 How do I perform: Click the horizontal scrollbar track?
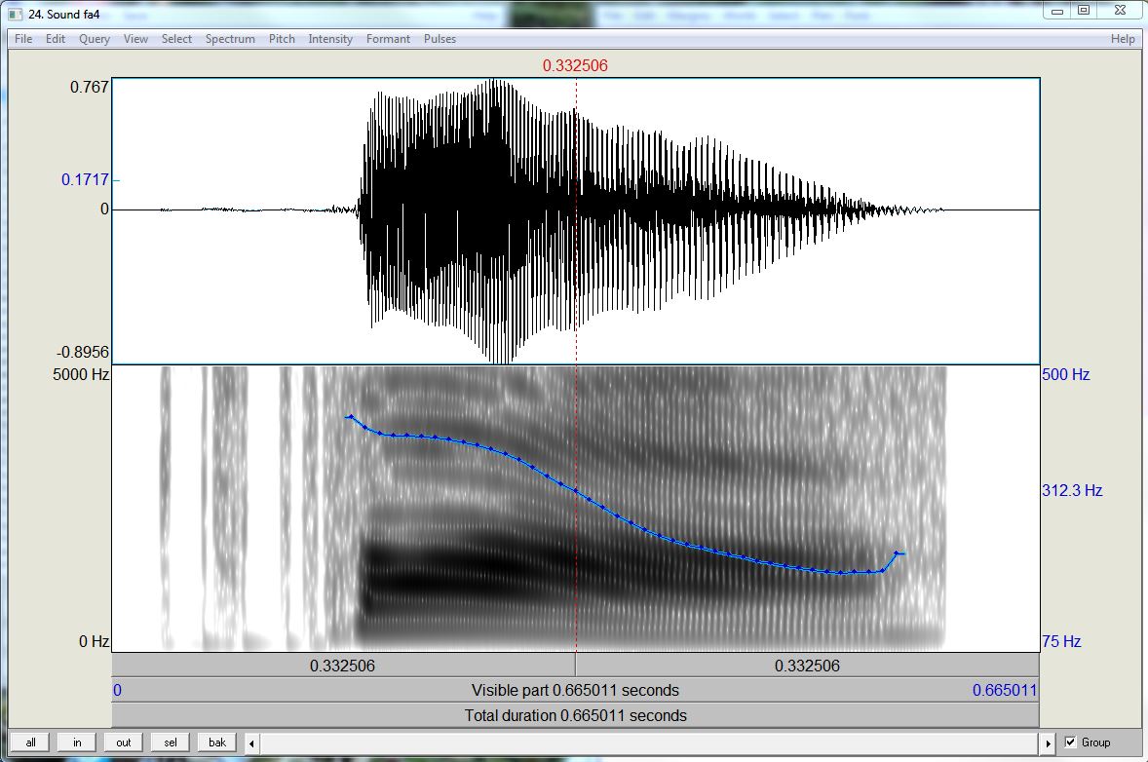coord(649,743)
